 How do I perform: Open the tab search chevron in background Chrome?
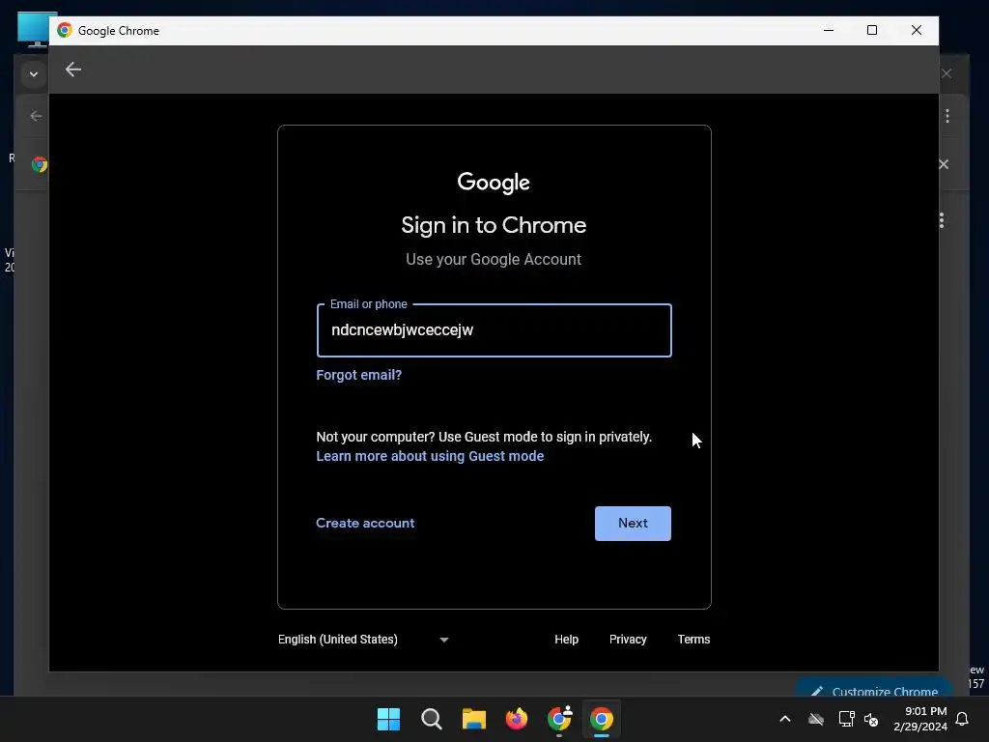pos(34,73)
